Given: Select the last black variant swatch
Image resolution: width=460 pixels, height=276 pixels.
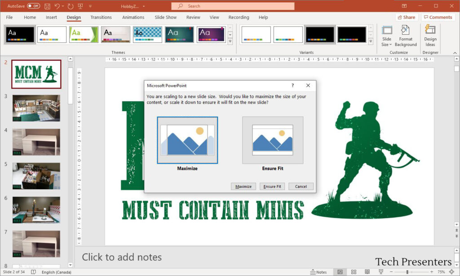Looking at the screenshot, I should point(352,35).
